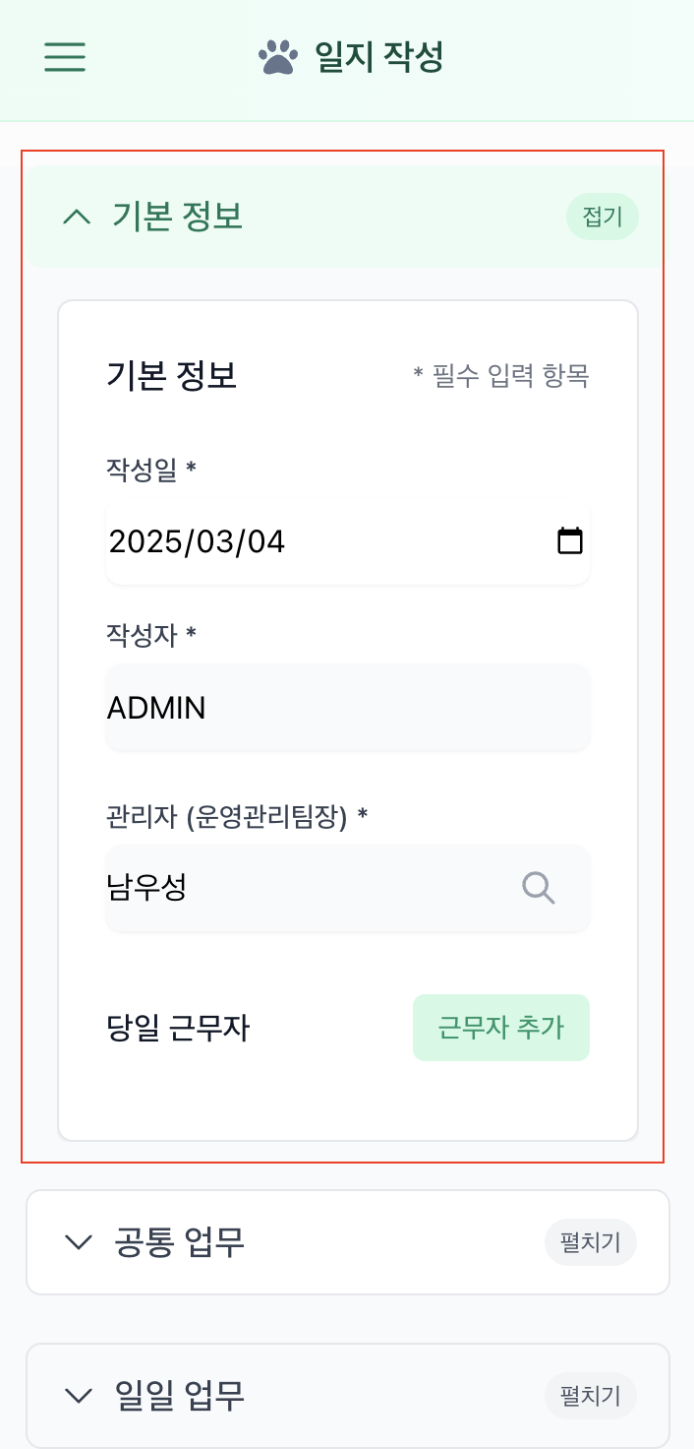
Task: Expand 공통 업무 using its chevron arrow
Action: pyautogui.click(x=78, y=1242)
